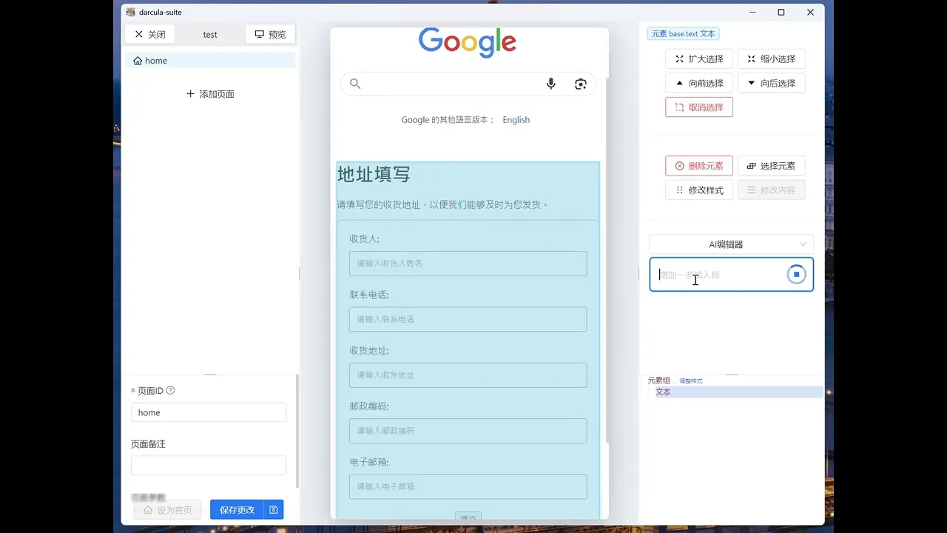Click the 地址填写 heading in preview
Viewport: 947px width, 533px height.
tap(374, 175)
